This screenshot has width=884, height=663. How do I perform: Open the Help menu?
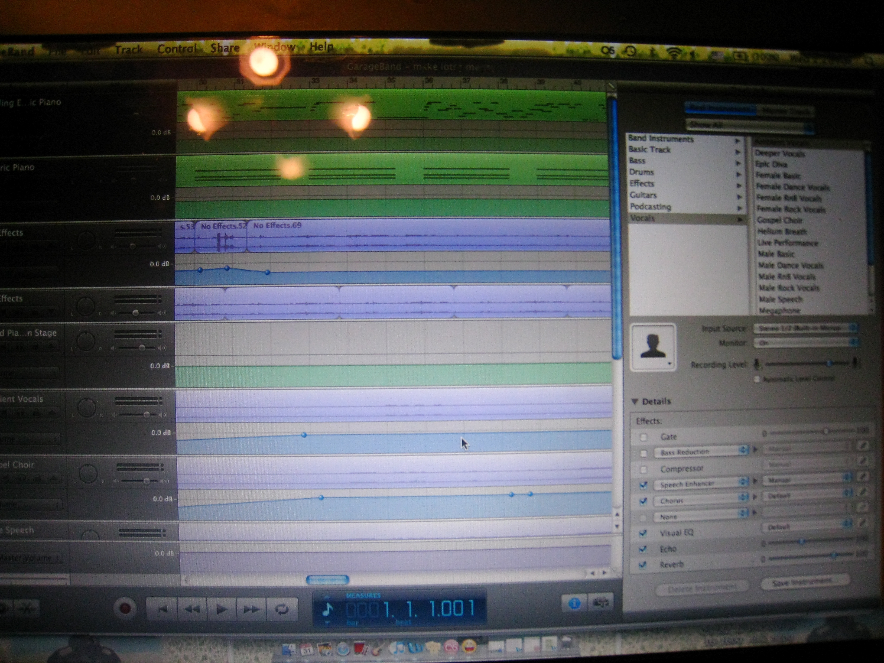pyautogui.click(x=321, y=47)
